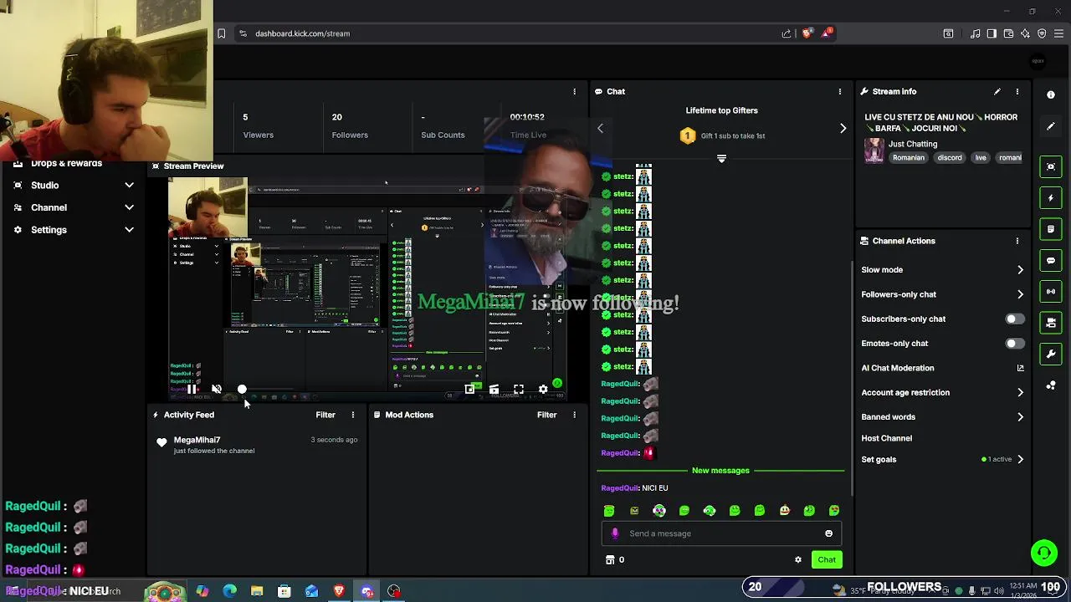Viewport: 1071px width, 602px height.
Task: Expand Set goals chevron
Action: coord(1020,459)
